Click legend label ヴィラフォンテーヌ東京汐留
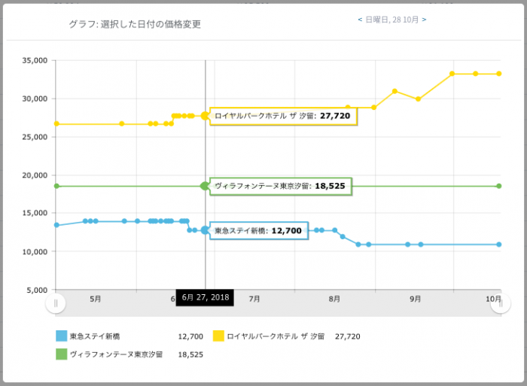The image size is (527, 386). point(116,354)
